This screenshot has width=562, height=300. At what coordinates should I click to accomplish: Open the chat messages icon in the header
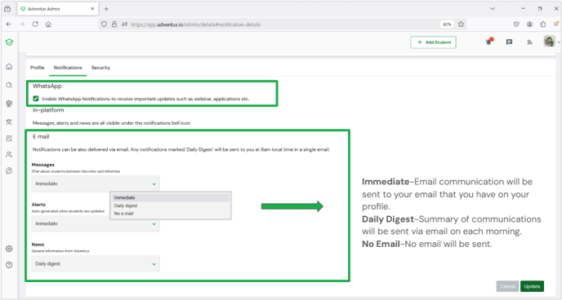coord(509,42)
